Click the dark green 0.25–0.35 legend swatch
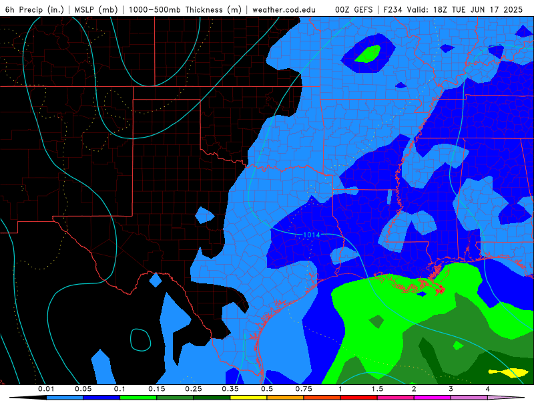This screenshot has width=534, height=401. [x=212, y=398]
